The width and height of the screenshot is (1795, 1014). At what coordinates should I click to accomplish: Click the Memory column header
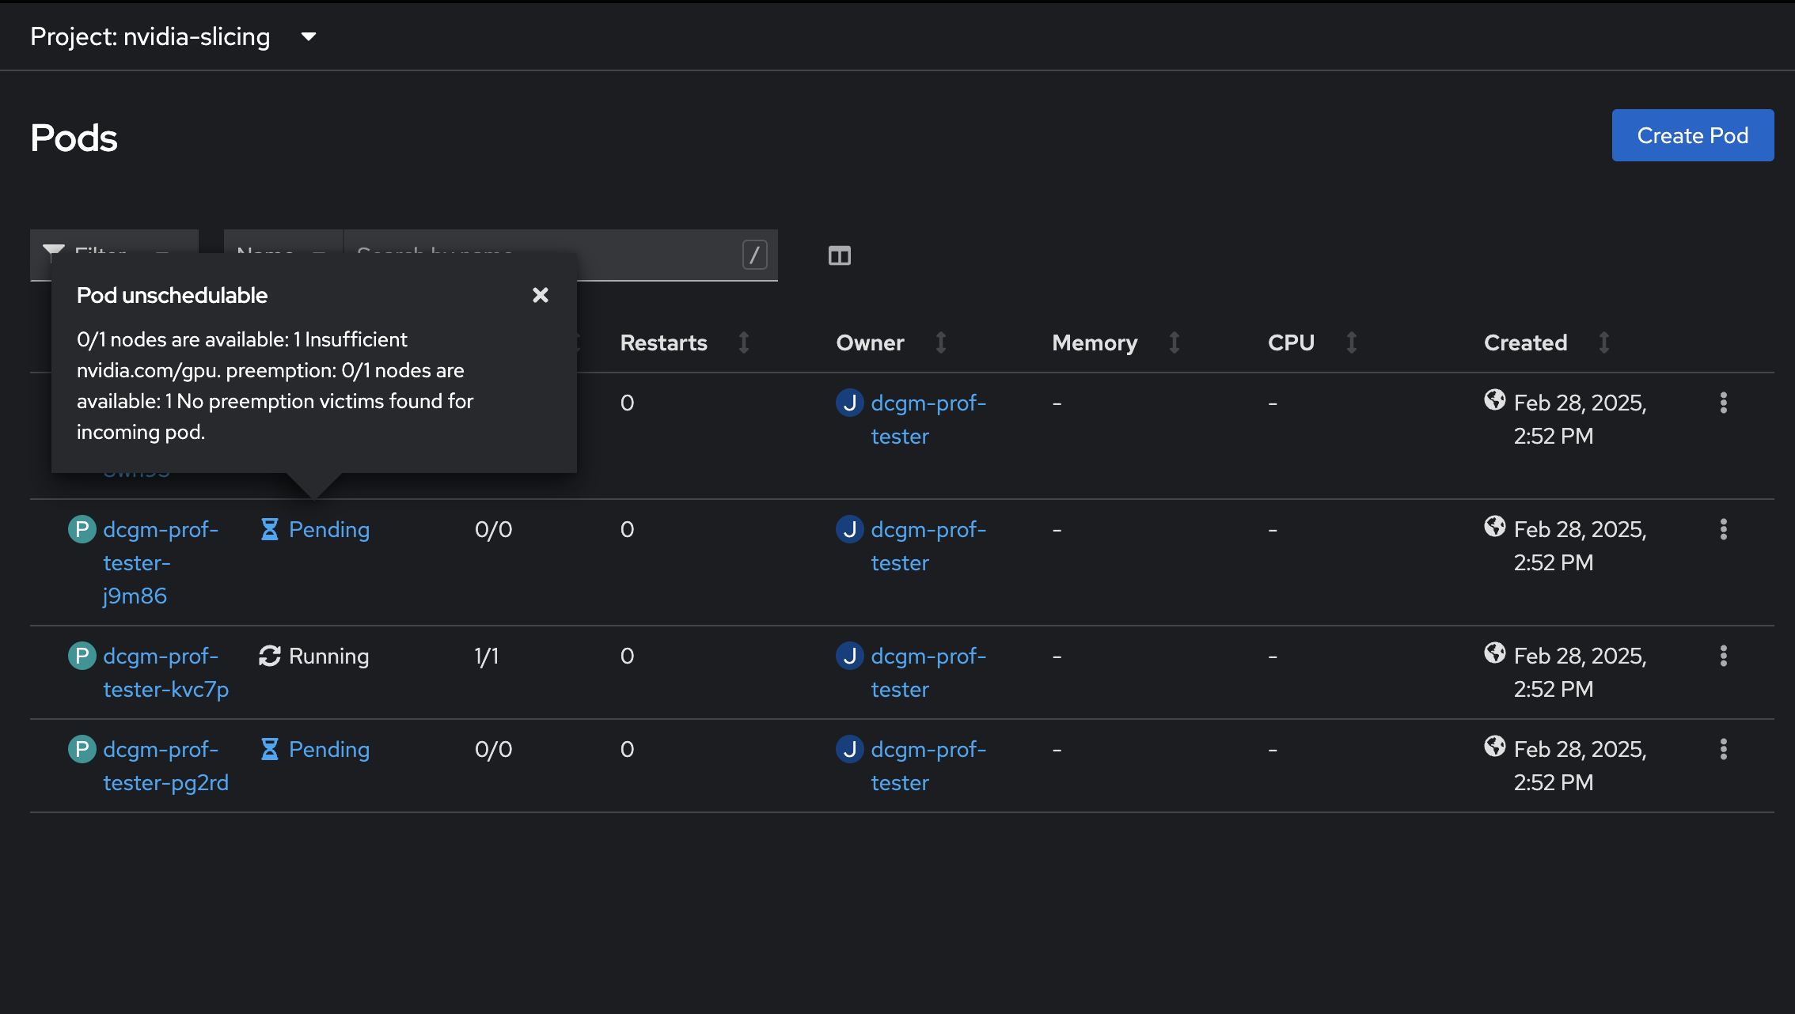(1095, 342)
